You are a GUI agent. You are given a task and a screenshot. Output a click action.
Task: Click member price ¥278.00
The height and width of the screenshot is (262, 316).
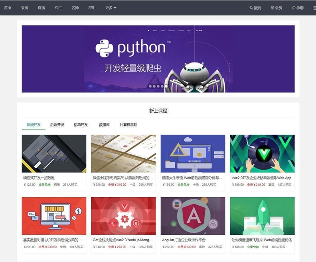click(x=117, y=247)
